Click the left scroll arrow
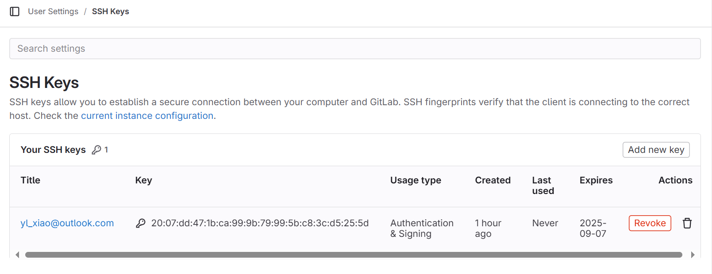Screen dimensions: 712x274 [17, 255]
